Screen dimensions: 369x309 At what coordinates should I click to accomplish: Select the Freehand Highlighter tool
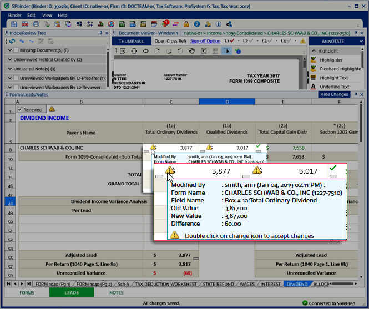coord(340,69)
